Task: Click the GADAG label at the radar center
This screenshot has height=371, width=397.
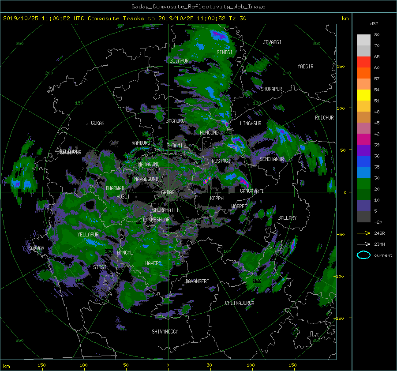Action: coord(168,192)
